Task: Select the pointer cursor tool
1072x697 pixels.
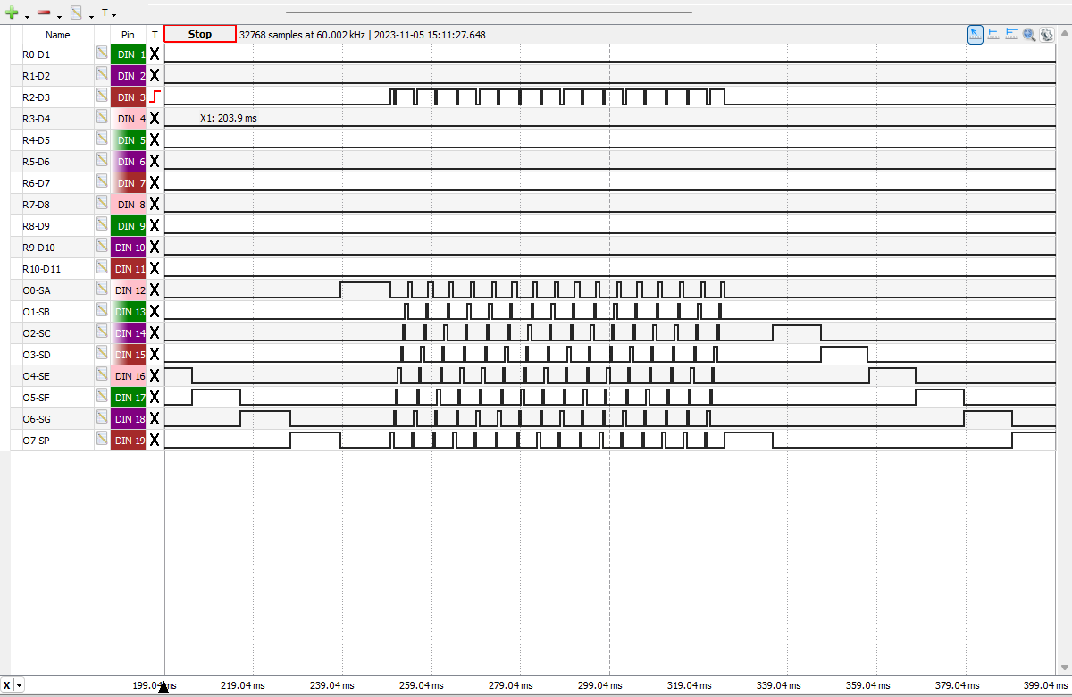Action: click(976, 34)
